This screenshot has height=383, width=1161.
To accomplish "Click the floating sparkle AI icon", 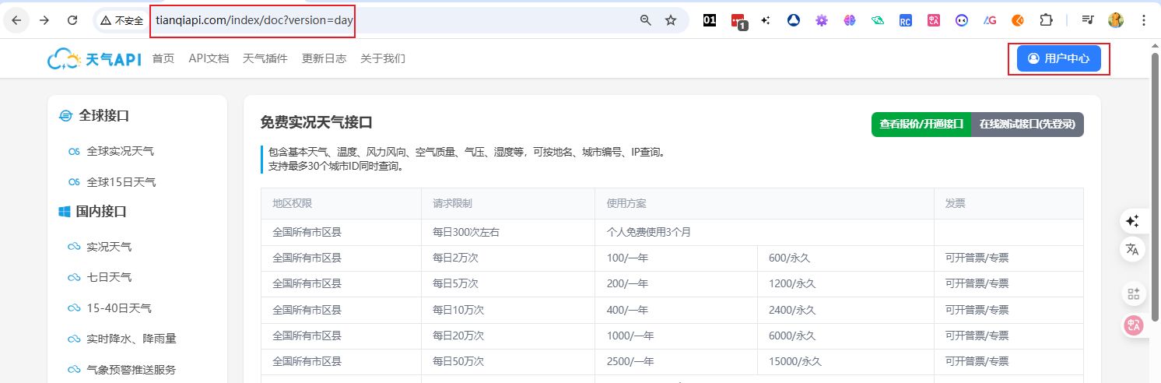I will [x=1132, y=221].
